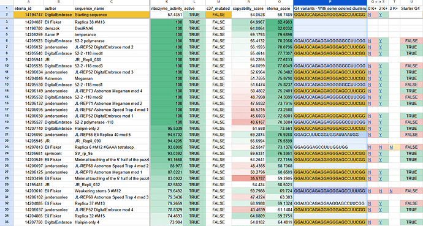Open the M link in Replica 6 row
Image resolution: width=423 pixels, height=226 pixels.
coord(391,148)
